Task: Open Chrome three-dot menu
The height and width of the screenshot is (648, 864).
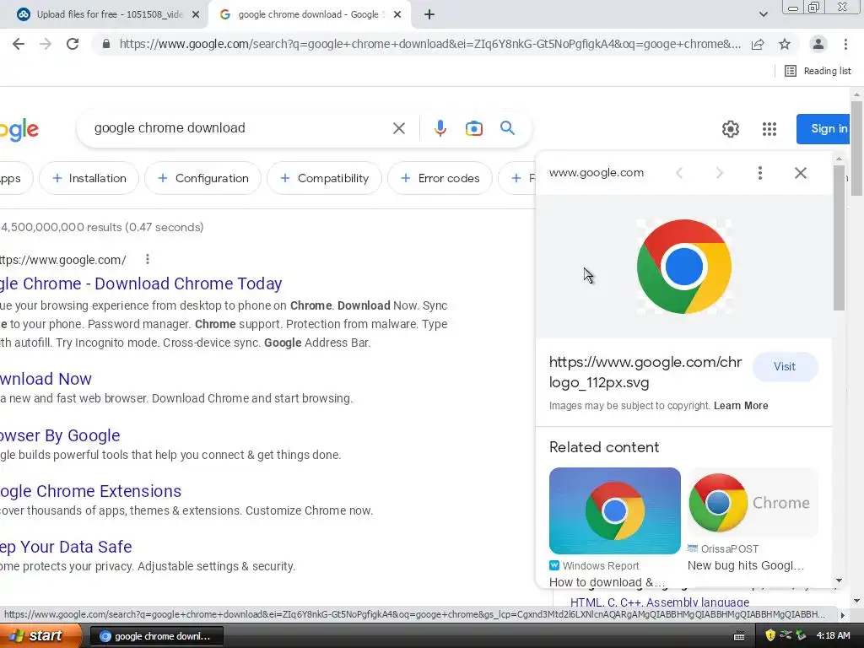Action: (845, 44)
